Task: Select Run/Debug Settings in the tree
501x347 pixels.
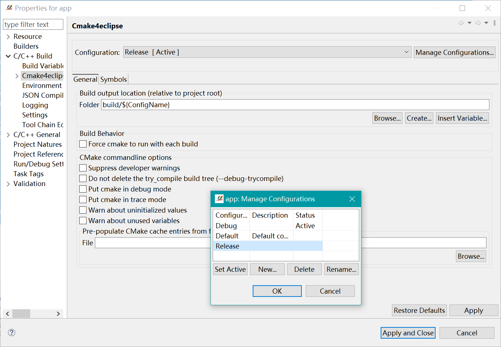Action: [38, 164]
